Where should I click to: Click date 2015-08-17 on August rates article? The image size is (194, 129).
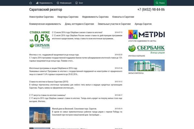pos(118,95)
